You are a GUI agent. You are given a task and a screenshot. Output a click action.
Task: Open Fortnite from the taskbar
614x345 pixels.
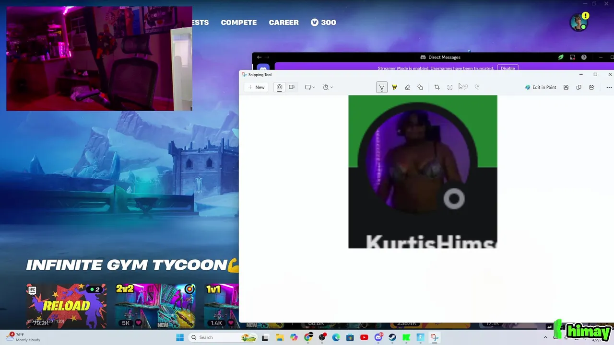pos(421,337)
